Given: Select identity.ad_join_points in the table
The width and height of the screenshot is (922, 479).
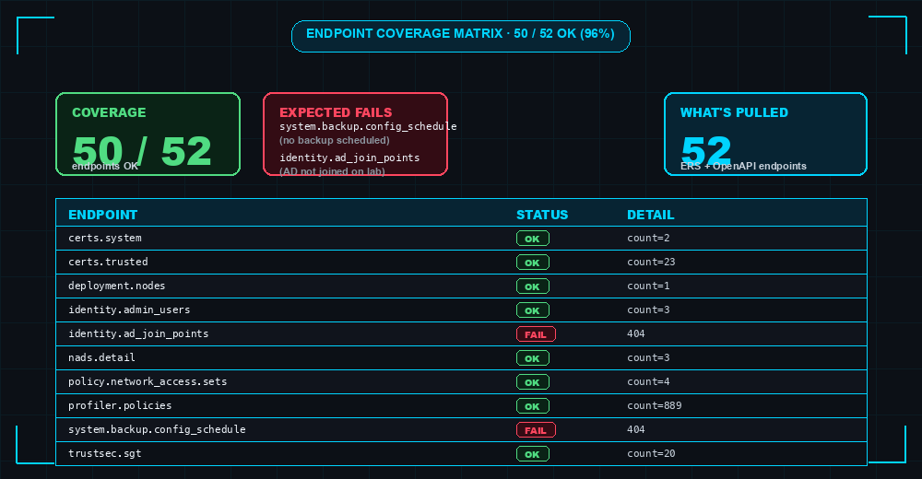Looking at the screenshot, I should click(462, 333).
